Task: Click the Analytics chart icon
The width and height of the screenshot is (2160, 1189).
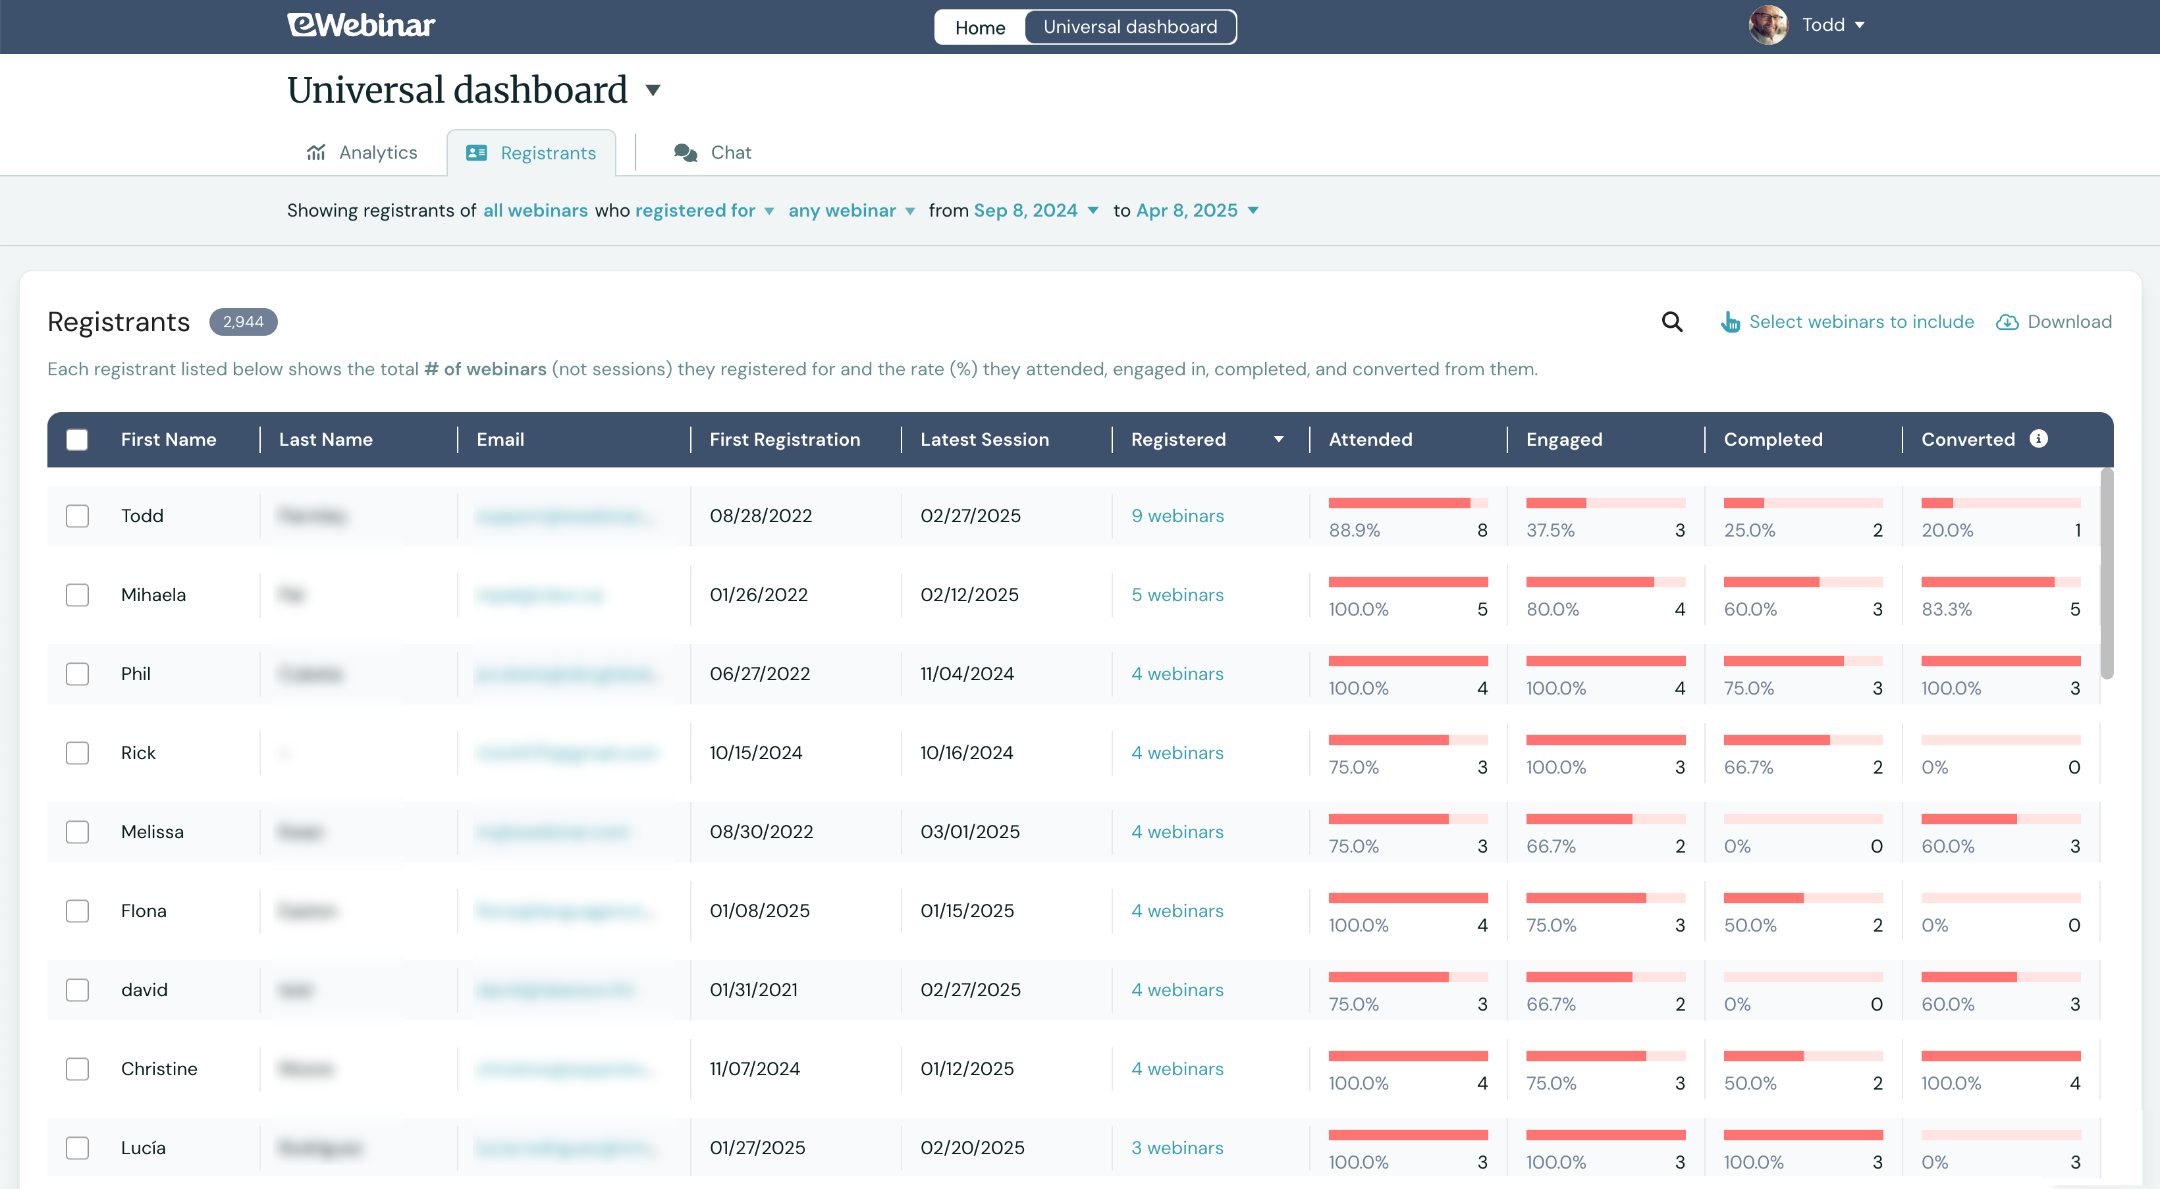Action: (316, 153)
